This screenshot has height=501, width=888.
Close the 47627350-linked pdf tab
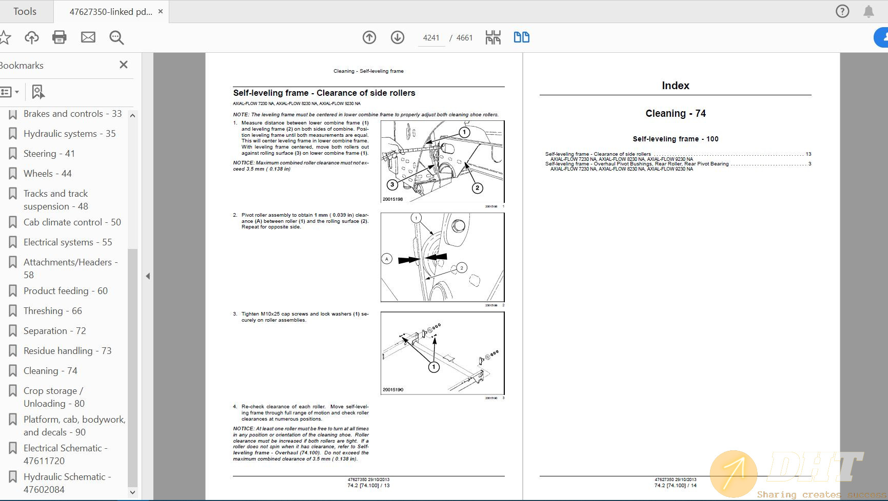point(161,11)
